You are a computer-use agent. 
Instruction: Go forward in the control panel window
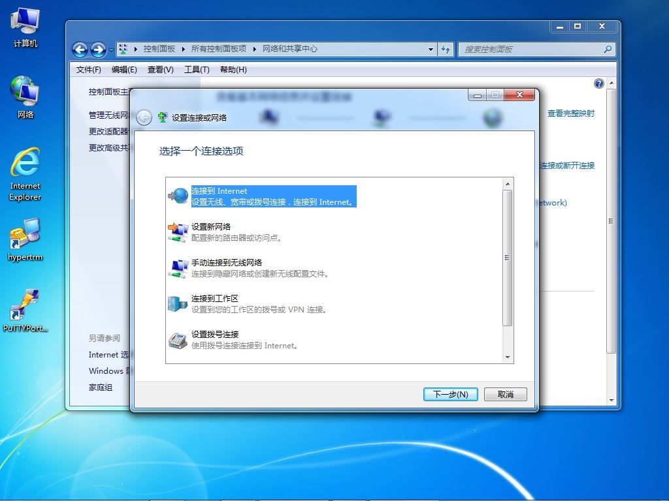click(99, 50)
